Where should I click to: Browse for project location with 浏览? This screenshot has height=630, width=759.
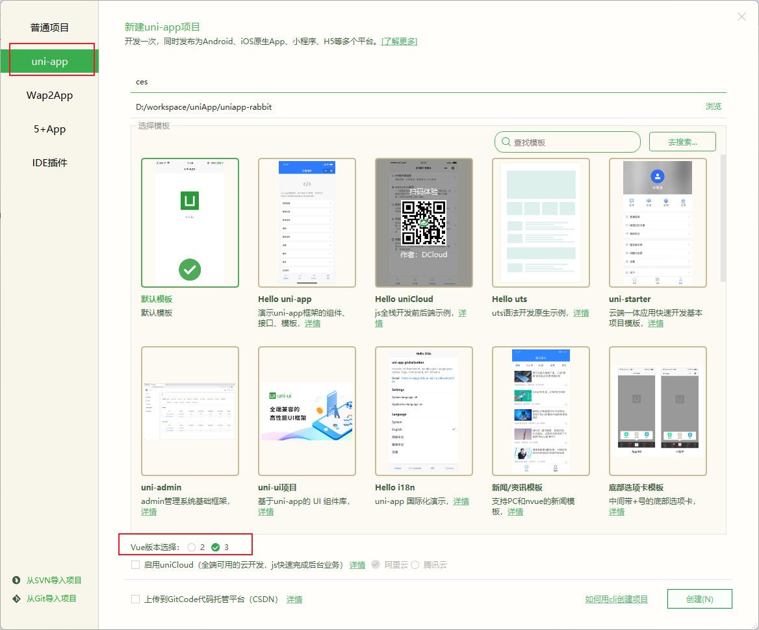click(713, 107)
